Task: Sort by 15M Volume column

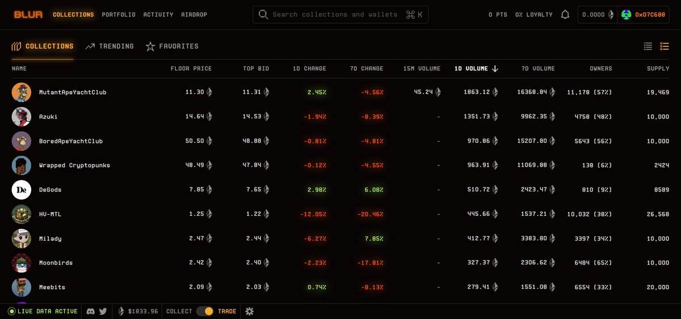Action: 422,69
